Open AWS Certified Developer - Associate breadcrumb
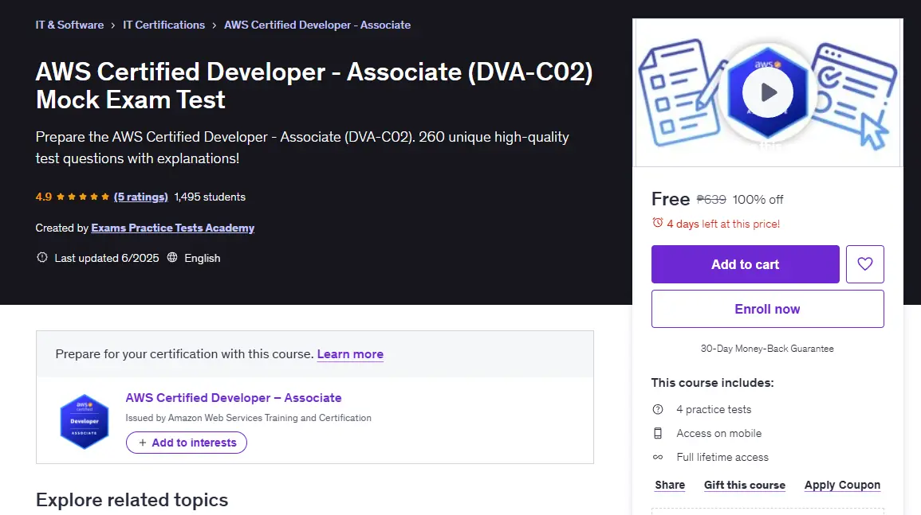The width and height of the screenshot is (921, 515). pyautogui.click(x=317, y=25)
